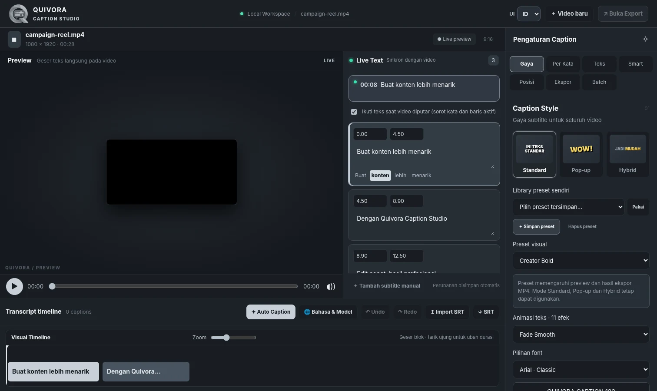Screen dimensions: 657x391
Task: Select the word chip 'lebih'
Action: 400,176
